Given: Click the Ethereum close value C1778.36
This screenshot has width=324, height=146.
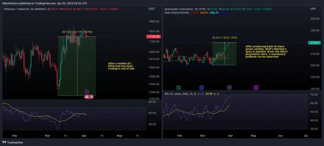Looking at the screenshot, I should coord(91,9).
